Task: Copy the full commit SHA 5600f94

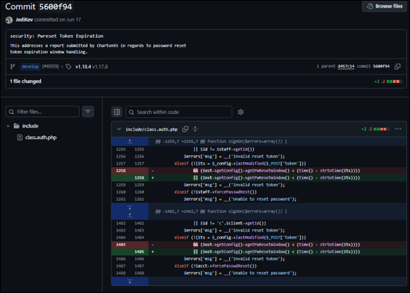Action: pyautogui.click(x=398, y=66)
